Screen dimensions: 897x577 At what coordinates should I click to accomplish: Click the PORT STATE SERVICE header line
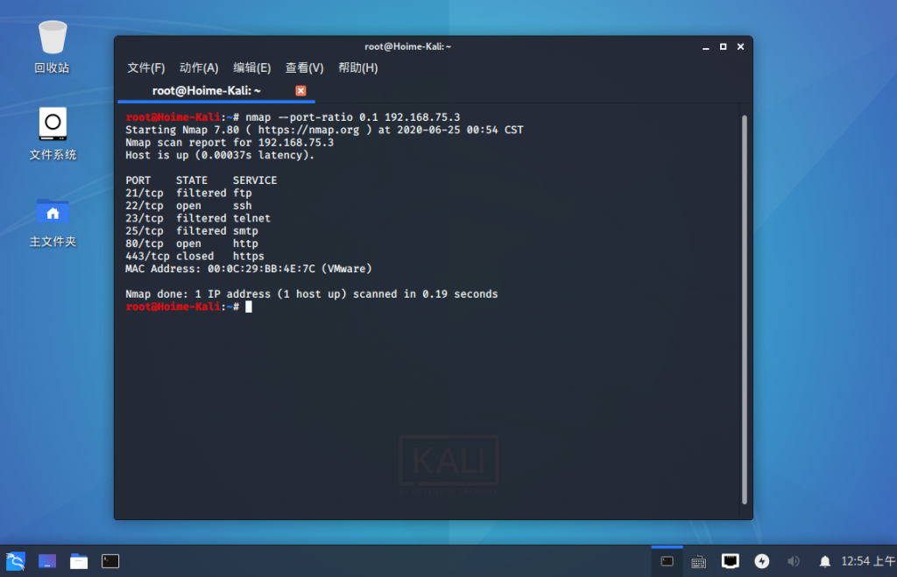click(201, 180)
